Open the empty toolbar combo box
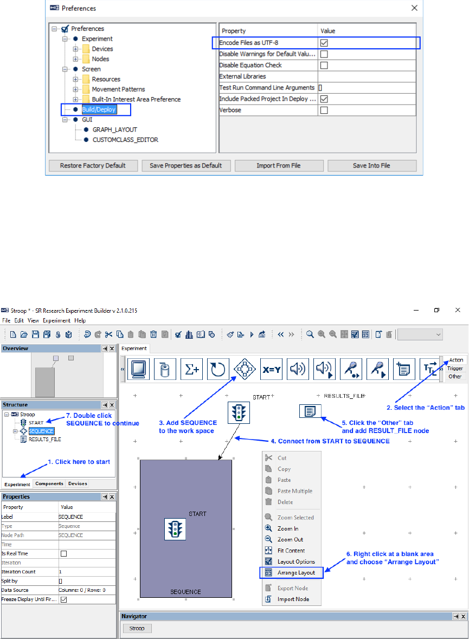Image resolution: width=469 pixels, height=639 pixels. (x=420, y=334)
